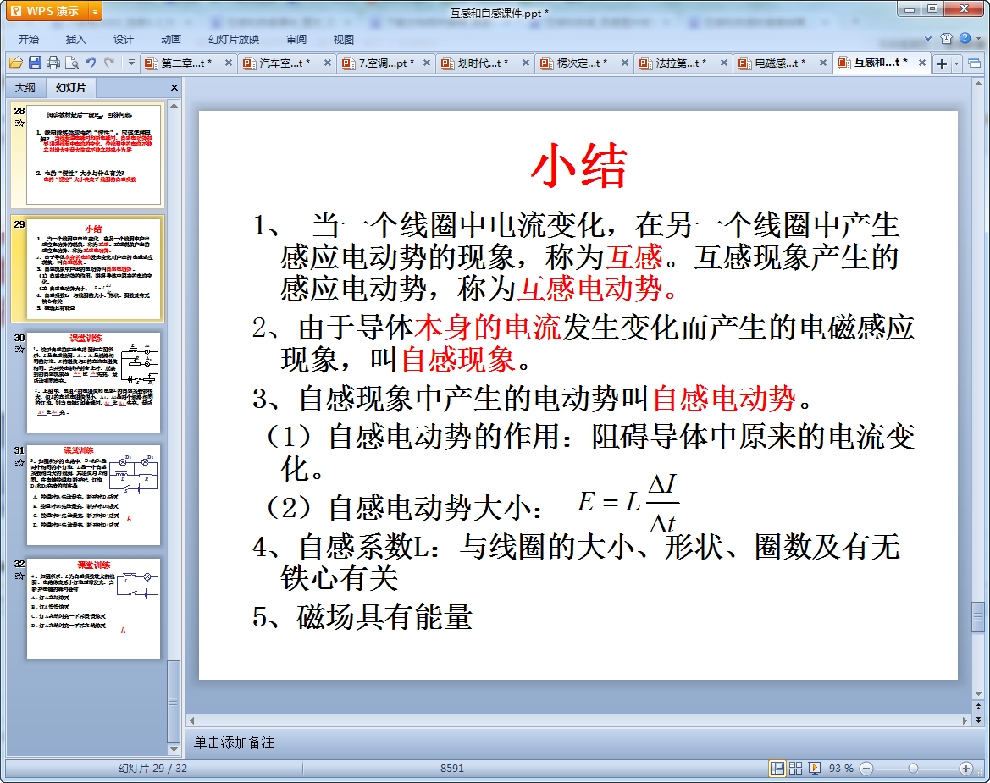Screen dimensions: 990x783
Task: Close the 7.空调...pt document tab
Action: [x=427, y=63]
